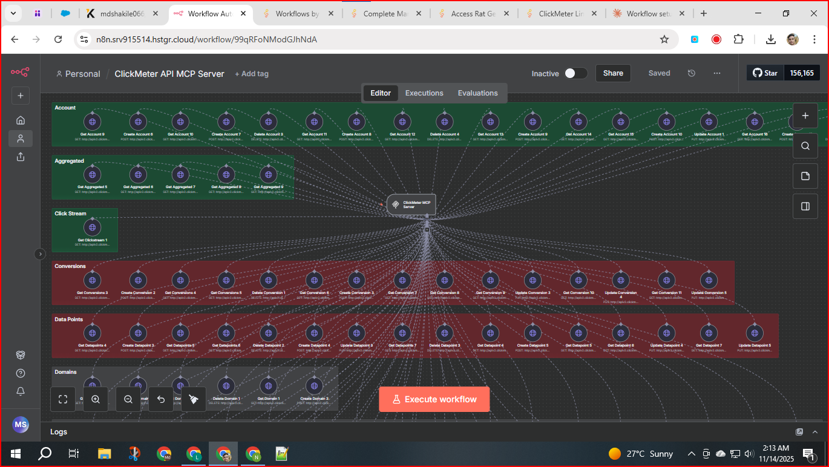Switch to the Editor tab
The image size is (829, 467).
pos(381,93)
